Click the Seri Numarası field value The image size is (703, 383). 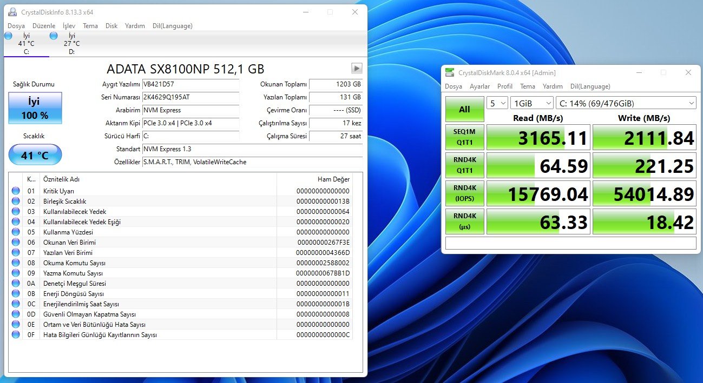coord(190,97)
